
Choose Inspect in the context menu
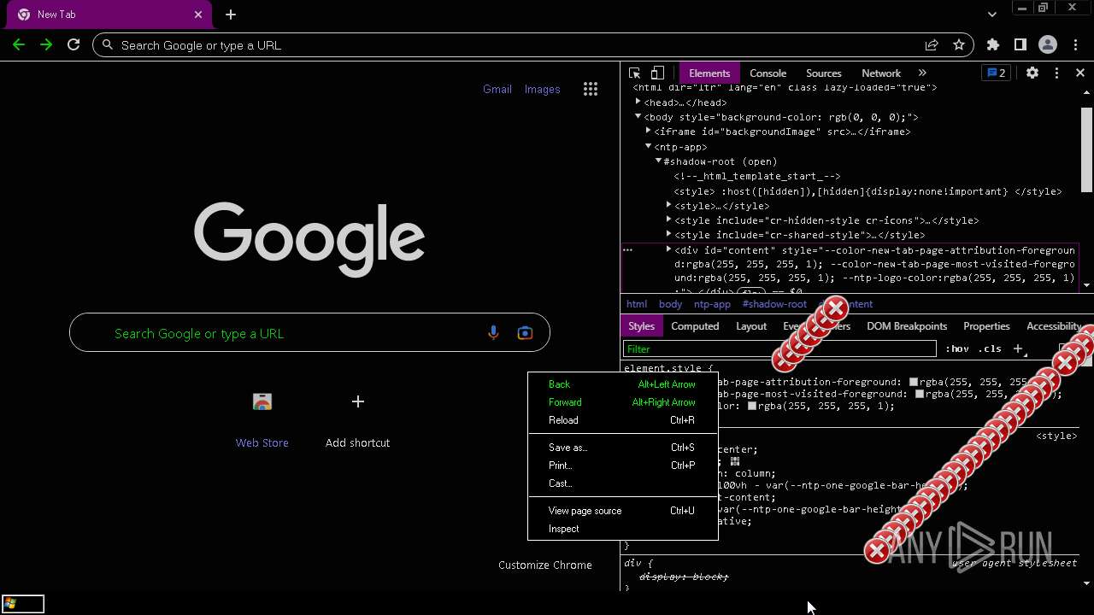tap(623, 529)
